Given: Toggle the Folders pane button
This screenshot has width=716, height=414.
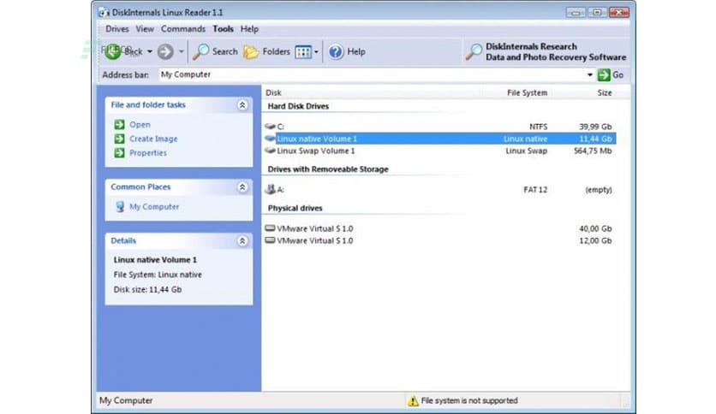Looking at the screenshot, I should [x=266, y=51].
